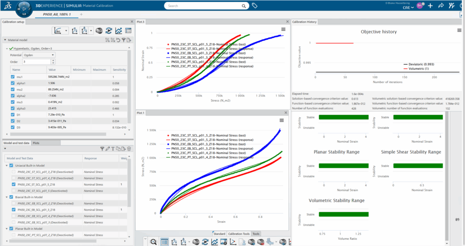
Task: Toggle the alpha3 parameter checkbox
Action: [x=12, y=109]
